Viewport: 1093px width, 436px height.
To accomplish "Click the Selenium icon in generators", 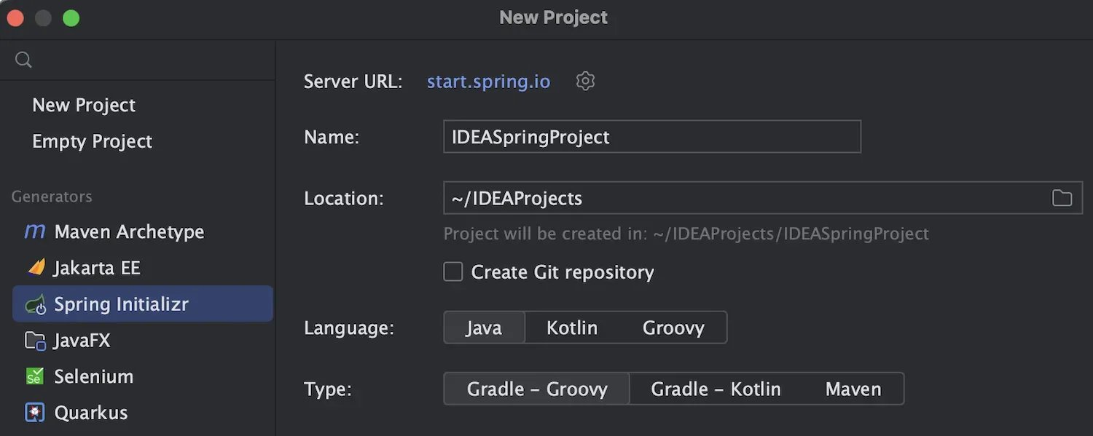I will click(x=35, y=376).
